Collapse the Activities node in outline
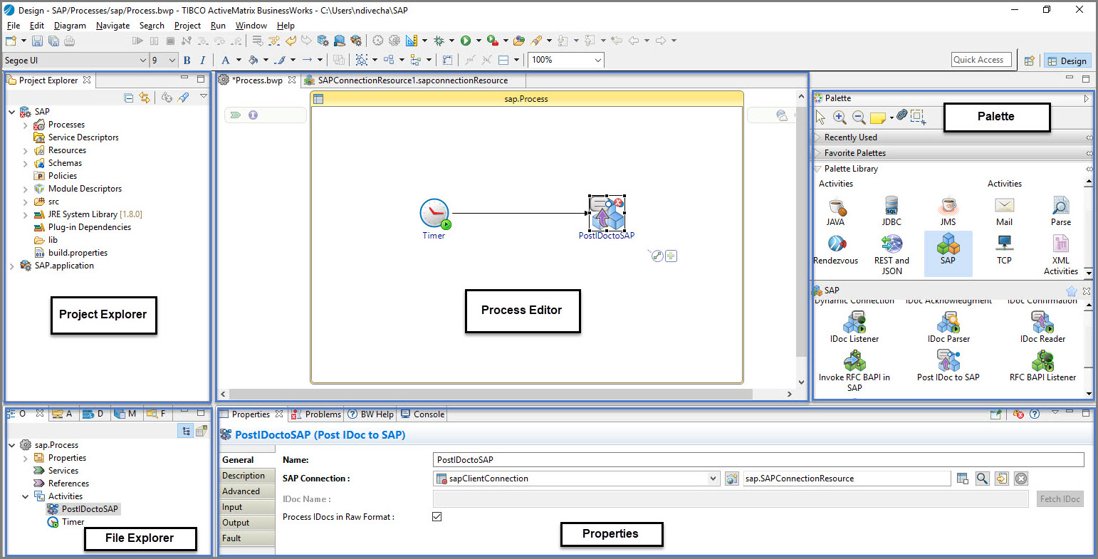The width and height of the screenshot is (1098, 559). pyautogui.click(x=26, y=496)
